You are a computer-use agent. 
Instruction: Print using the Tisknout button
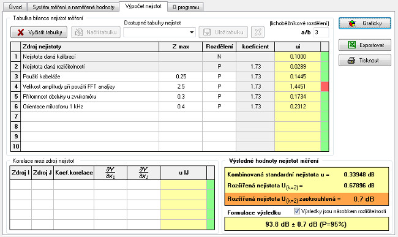(365, 61)
